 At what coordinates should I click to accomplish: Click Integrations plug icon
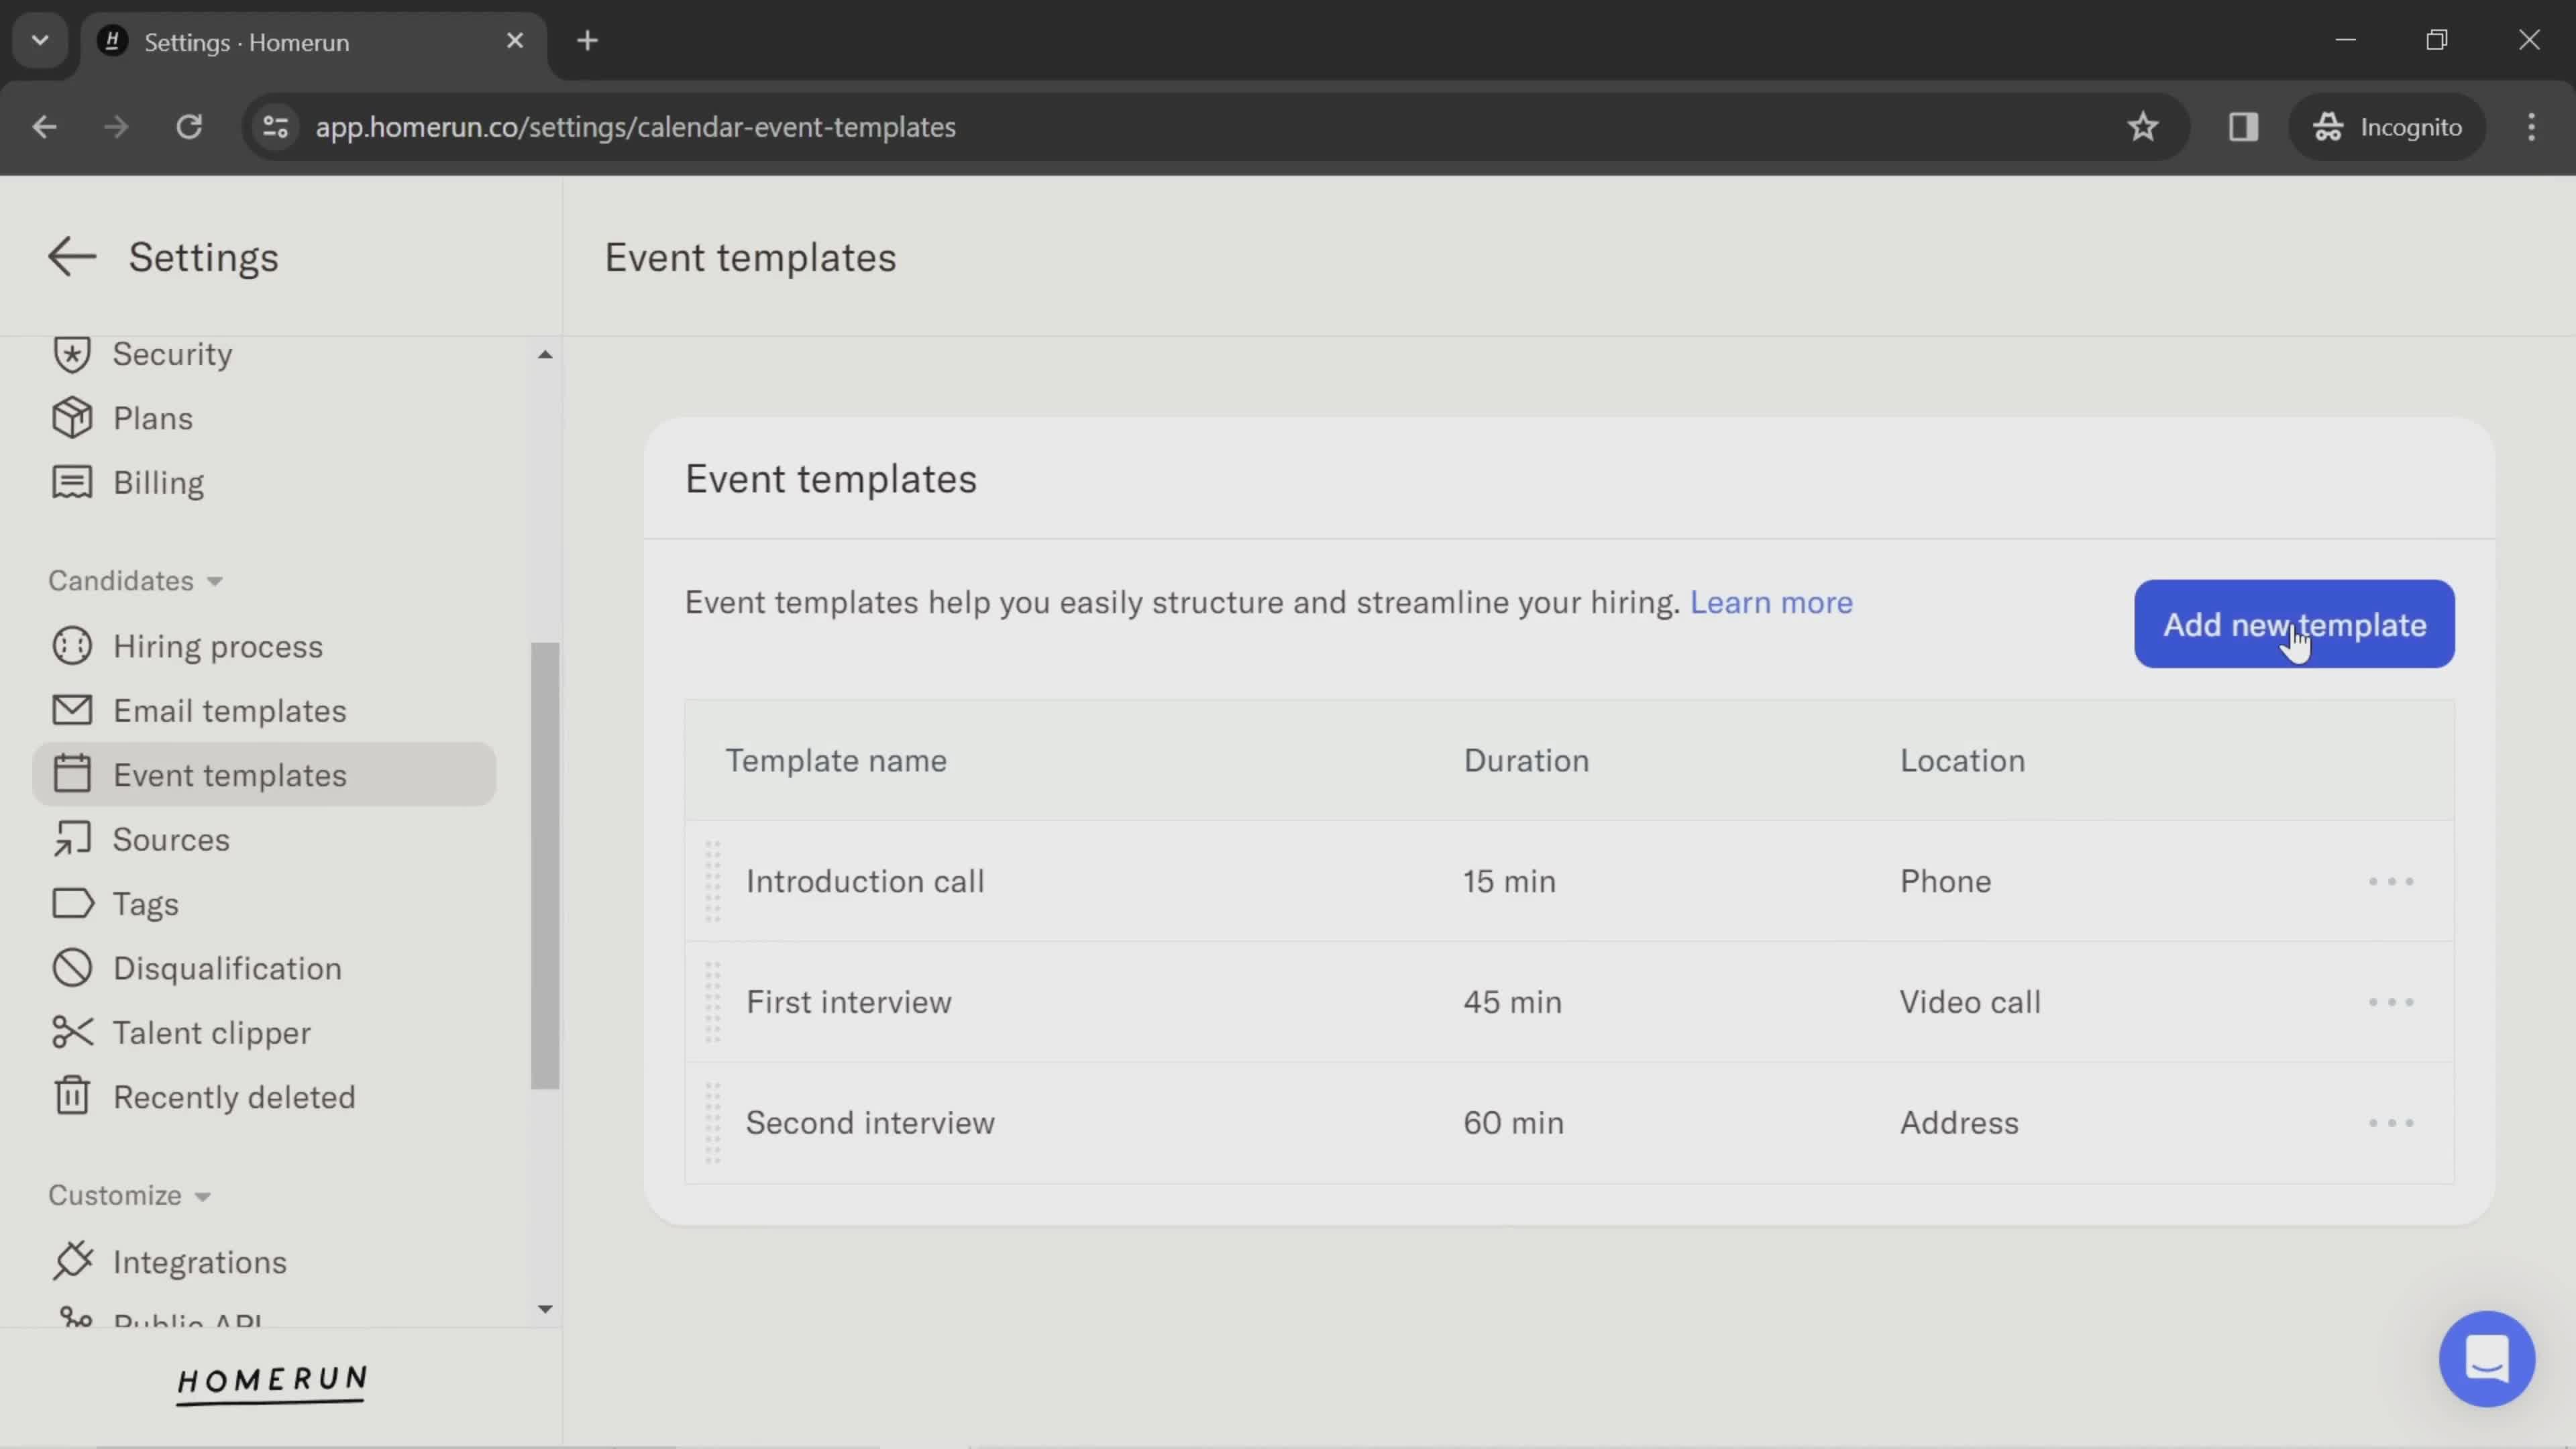[72, 1261]
